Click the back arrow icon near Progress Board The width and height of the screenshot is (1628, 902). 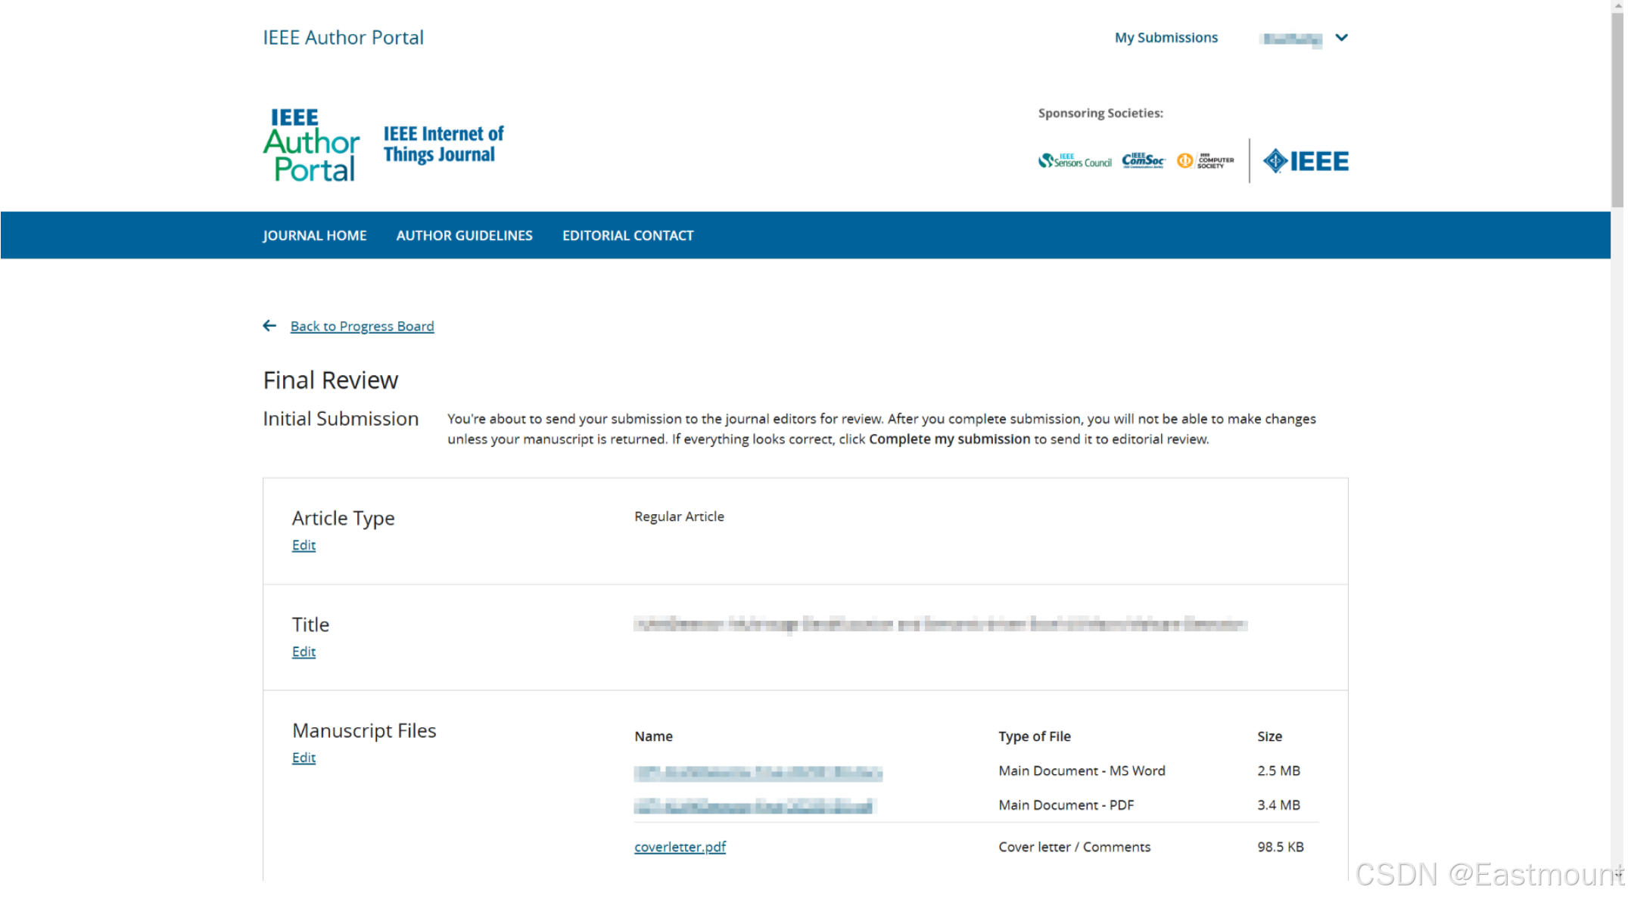click(x=269, y=326)
